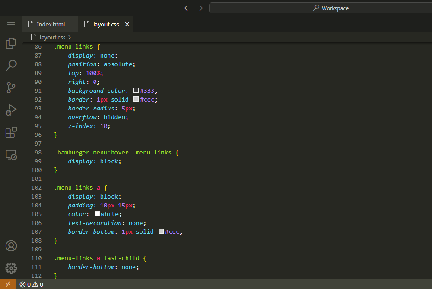432x289 pixels.
Task: Close the layout.css tab
Action: [x=127, y=24]
